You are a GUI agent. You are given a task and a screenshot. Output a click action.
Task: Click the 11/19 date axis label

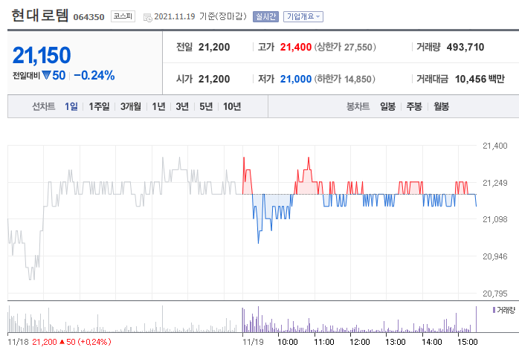click(253, 342)
